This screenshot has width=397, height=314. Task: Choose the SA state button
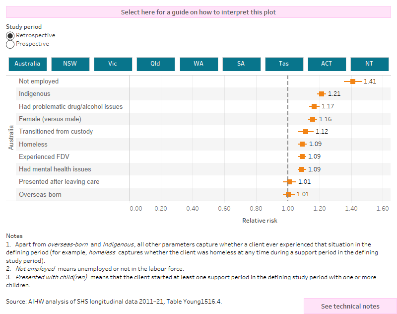(241, 64)
